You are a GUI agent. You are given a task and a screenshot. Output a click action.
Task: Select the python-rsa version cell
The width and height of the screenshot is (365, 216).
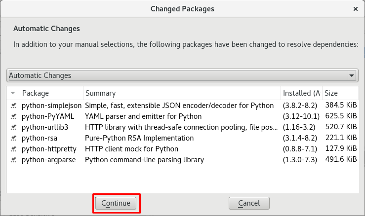coord(300,138)
